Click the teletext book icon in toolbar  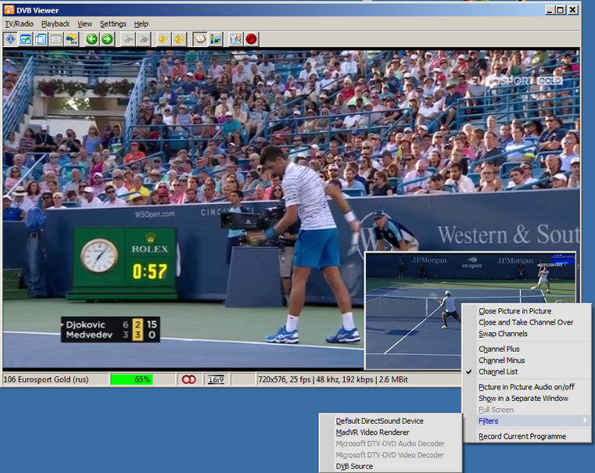click(200, 39)
